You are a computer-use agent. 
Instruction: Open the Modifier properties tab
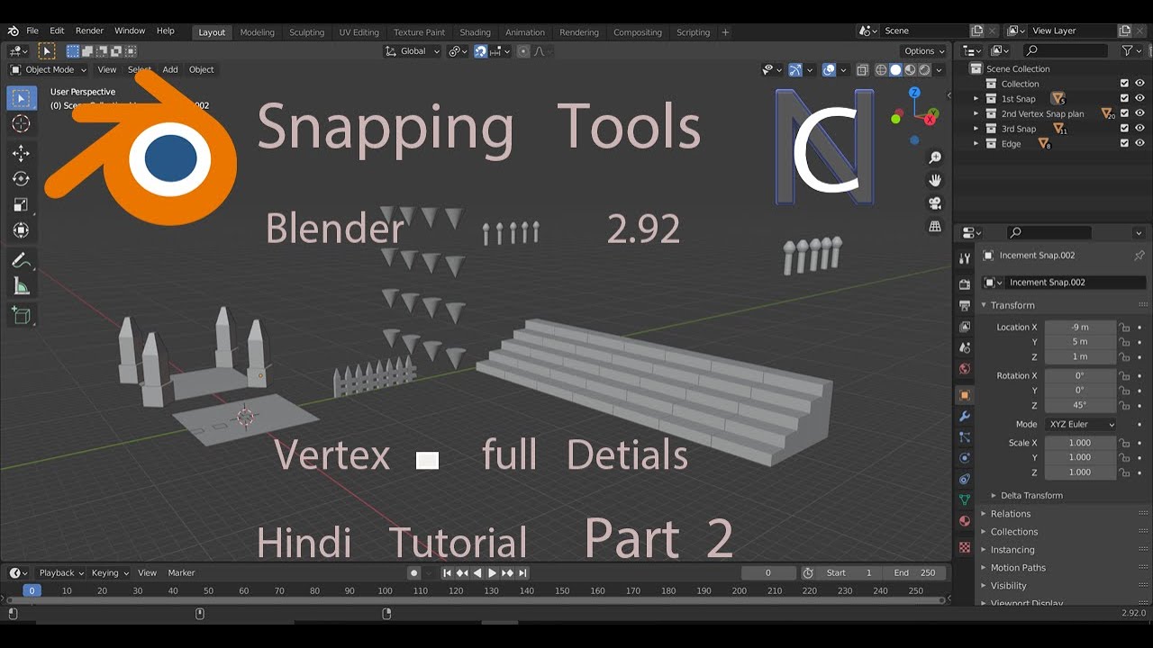tap(965, 417)
